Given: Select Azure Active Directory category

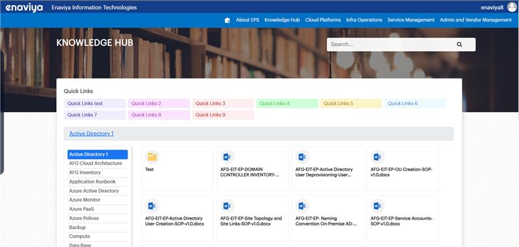Looking at the screenshot, I should (98, 191).
